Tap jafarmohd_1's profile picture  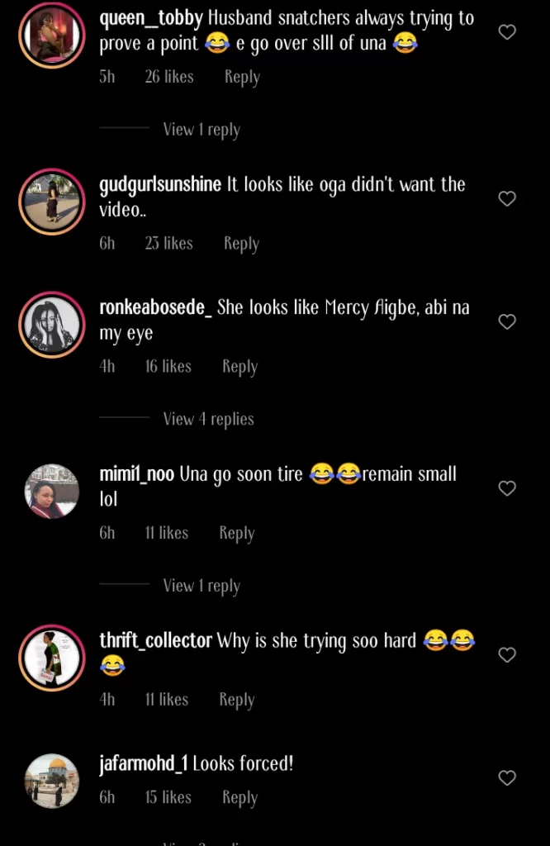point(52,781)
